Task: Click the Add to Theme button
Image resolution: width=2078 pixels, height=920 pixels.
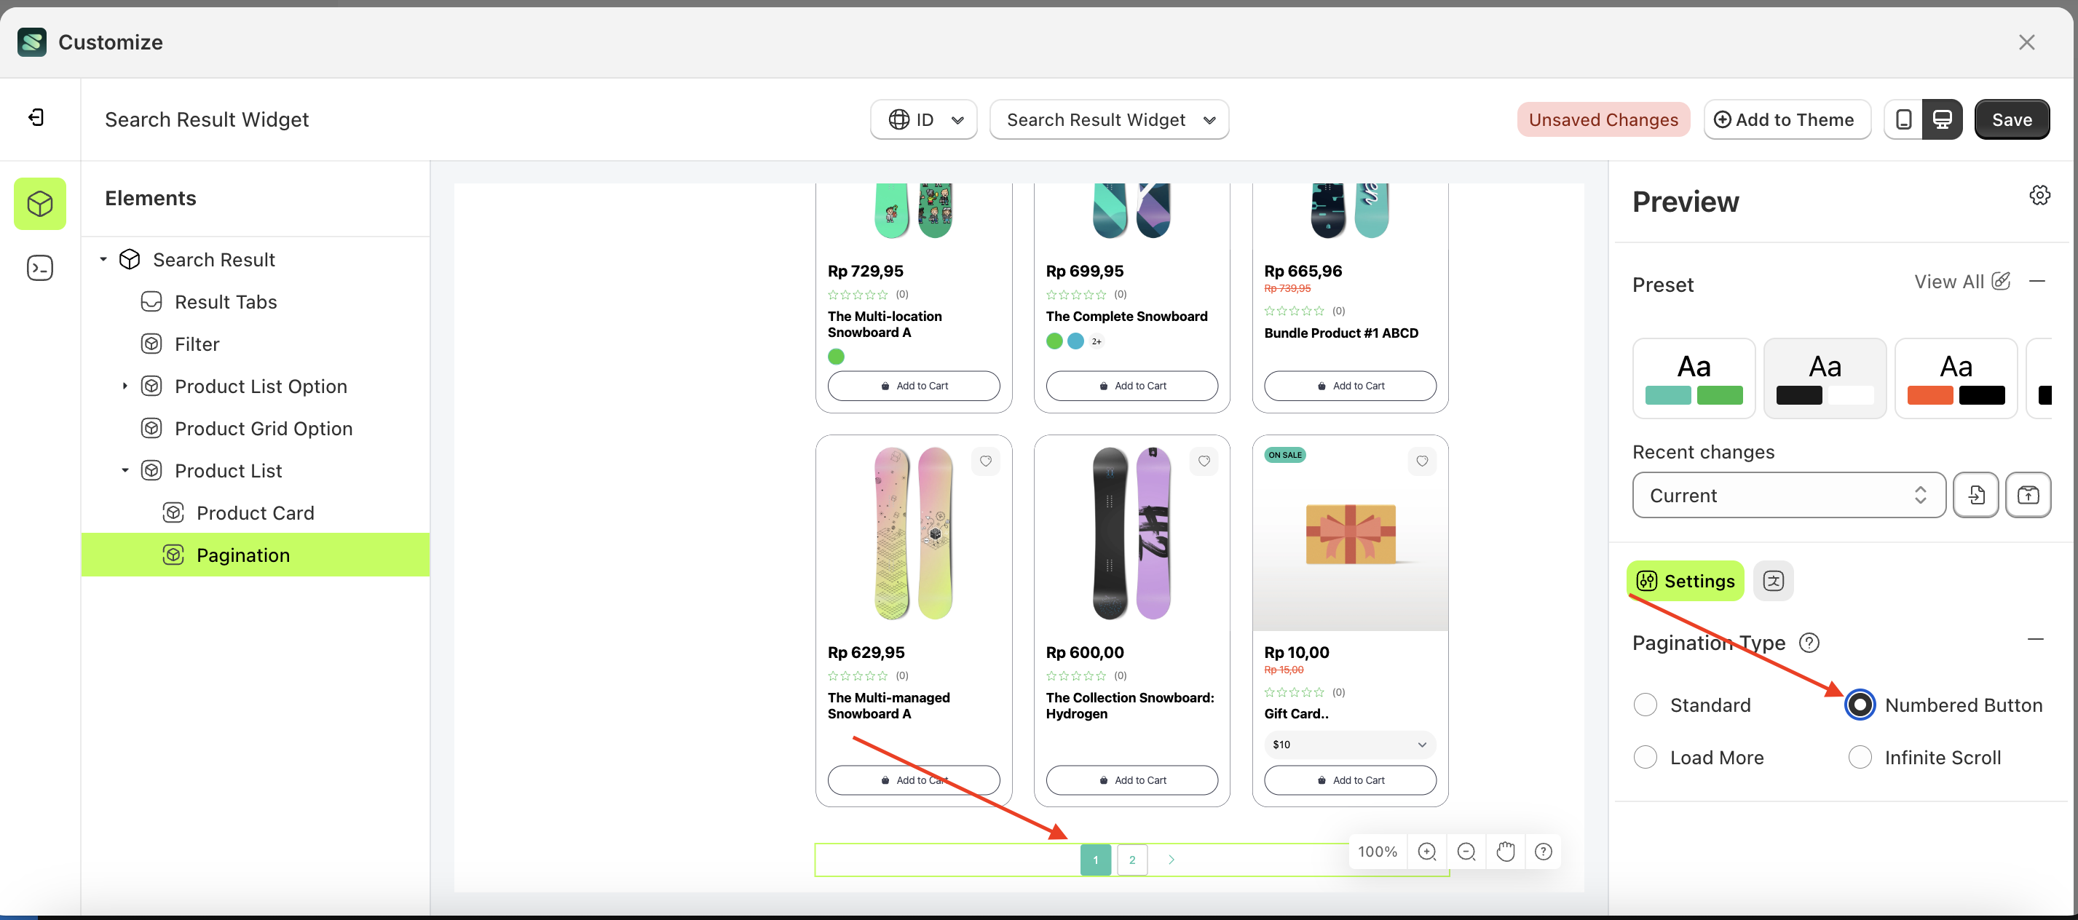Action: pyautogui.click(x=1786, y=119)
